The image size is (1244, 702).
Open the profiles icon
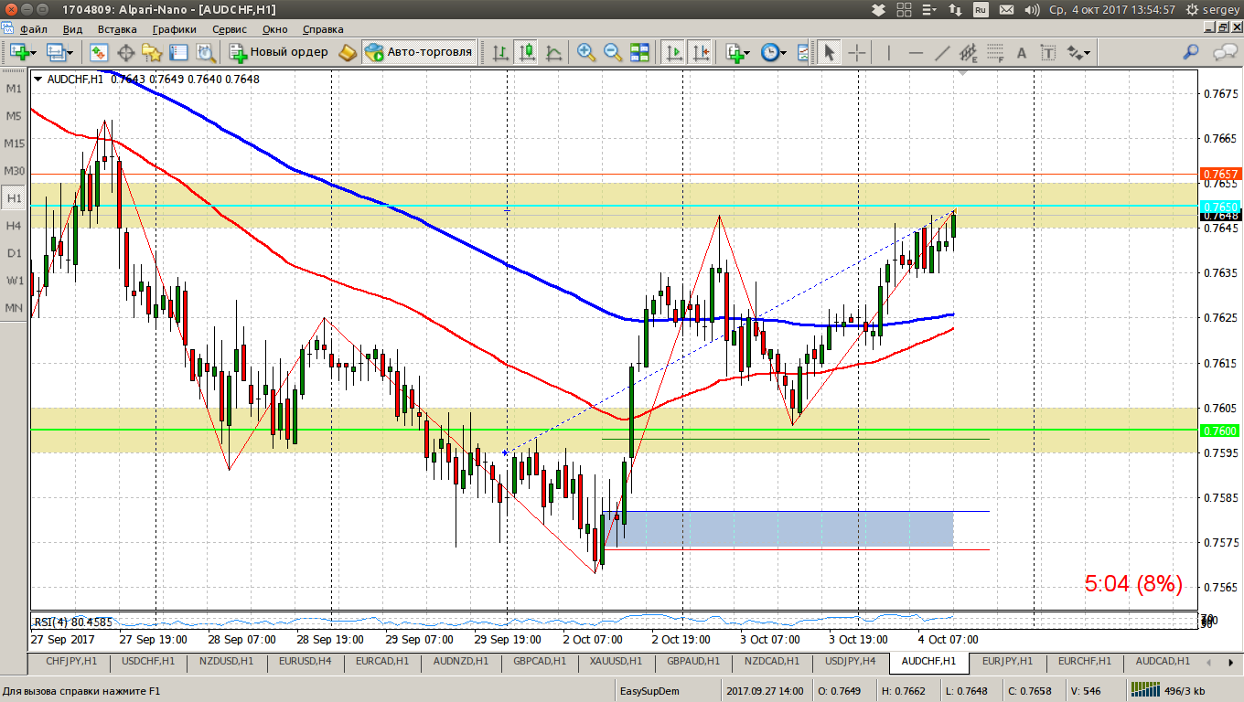click(55, 52)
